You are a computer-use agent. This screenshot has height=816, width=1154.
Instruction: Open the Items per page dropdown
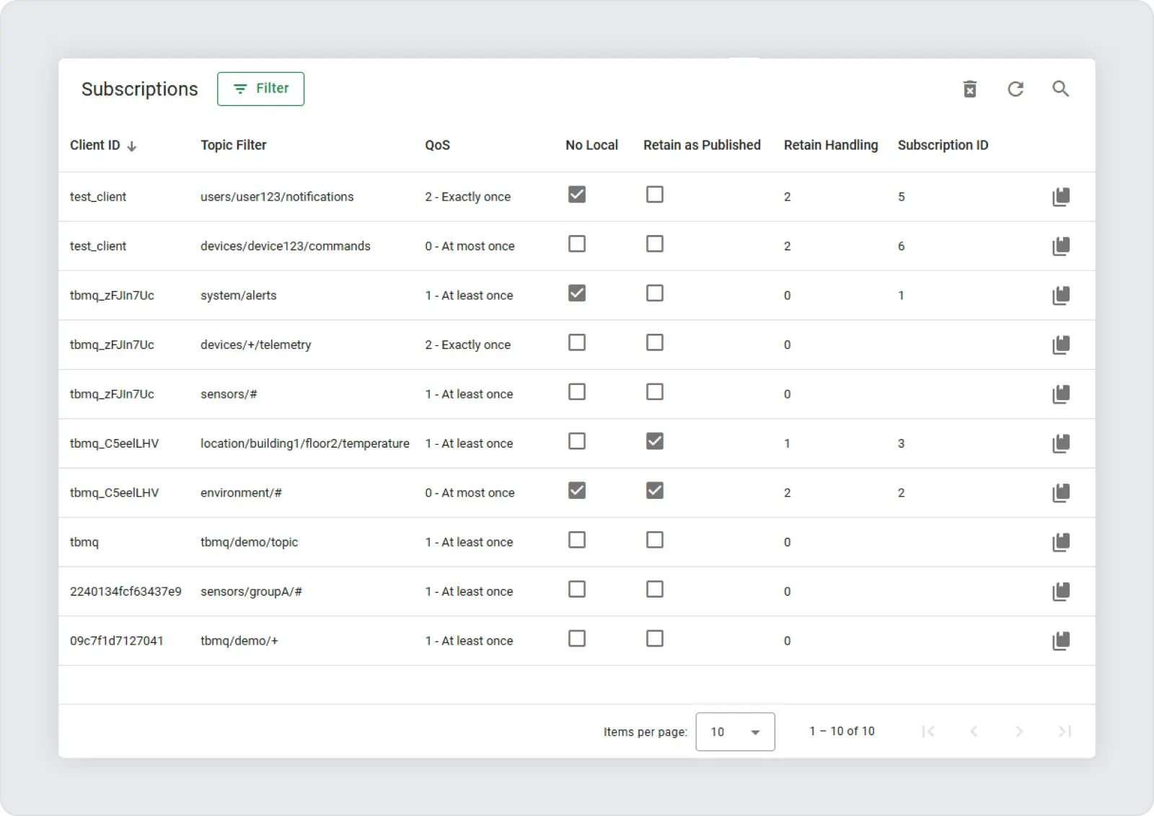(735, 732)
